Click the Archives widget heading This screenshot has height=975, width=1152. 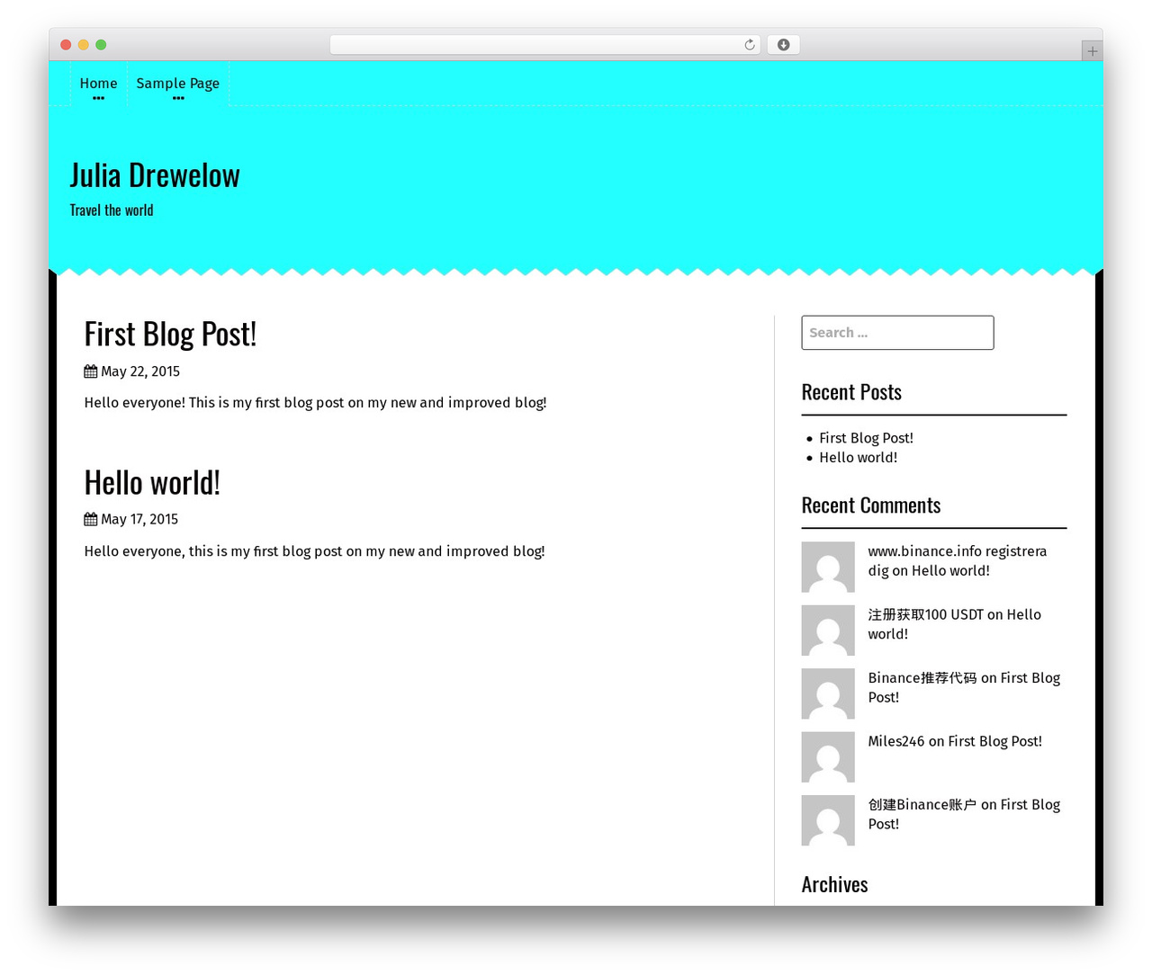tap(835, 885)
